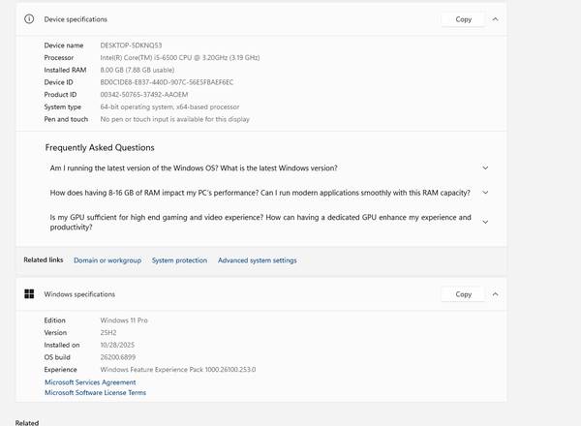The width and height of the screenshot is (581, 426).
Task: Copy the device specifications
Action: point(463,19)
